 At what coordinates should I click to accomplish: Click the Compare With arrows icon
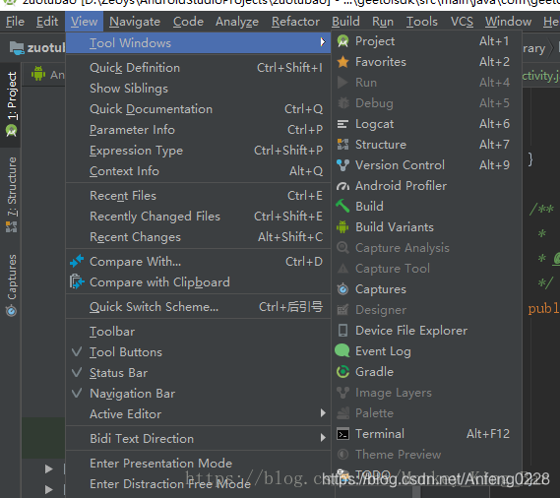77,261
